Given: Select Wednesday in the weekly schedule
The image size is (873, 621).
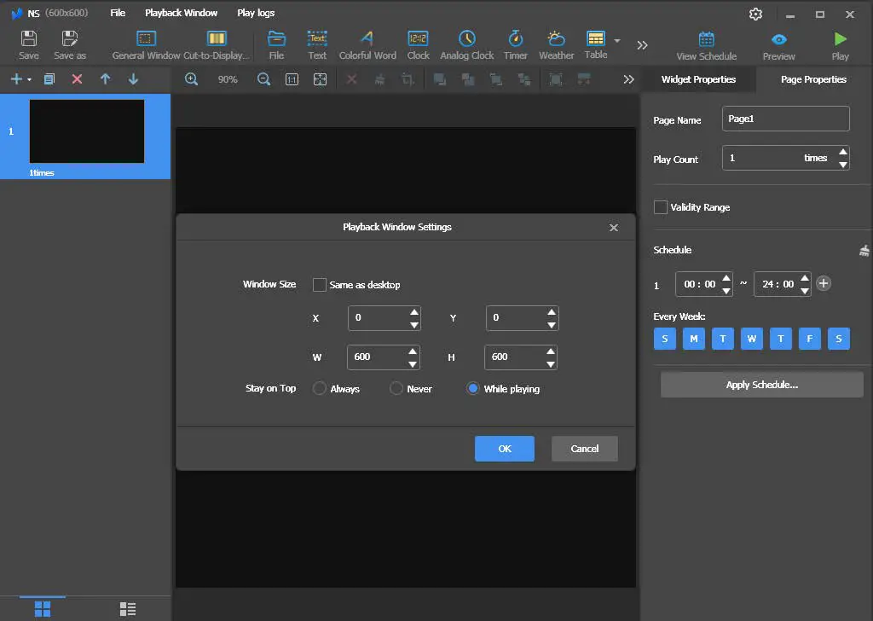Looking at the screenshot, I should pyautogui.click(x=751, y=339).
